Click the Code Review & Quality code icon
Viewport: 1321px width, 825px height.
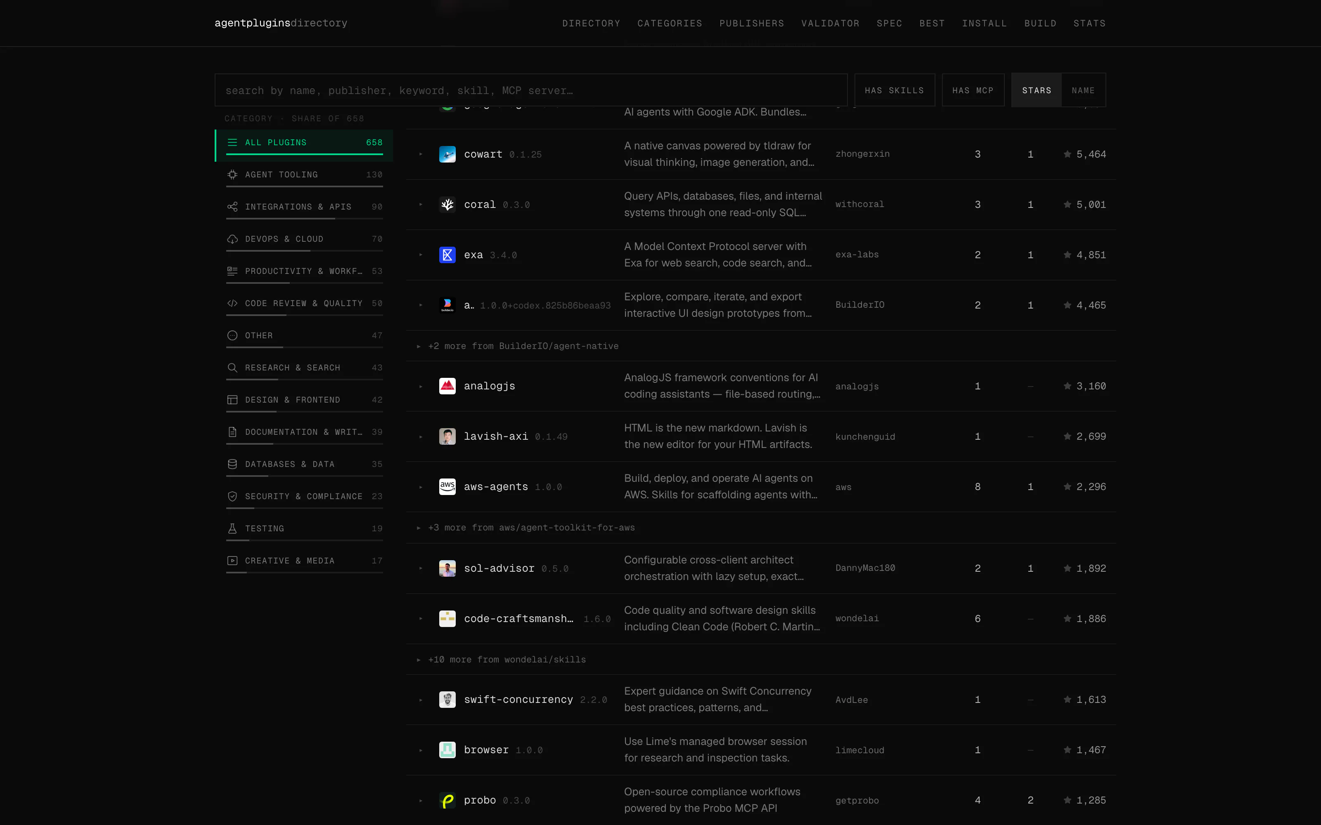232,303
